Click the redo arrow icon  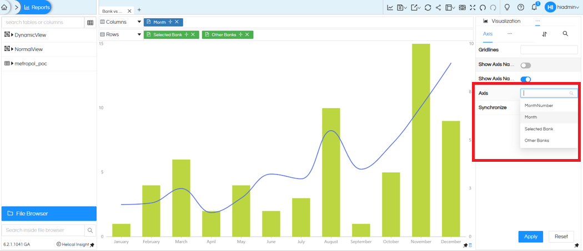[x=493, y=7]
